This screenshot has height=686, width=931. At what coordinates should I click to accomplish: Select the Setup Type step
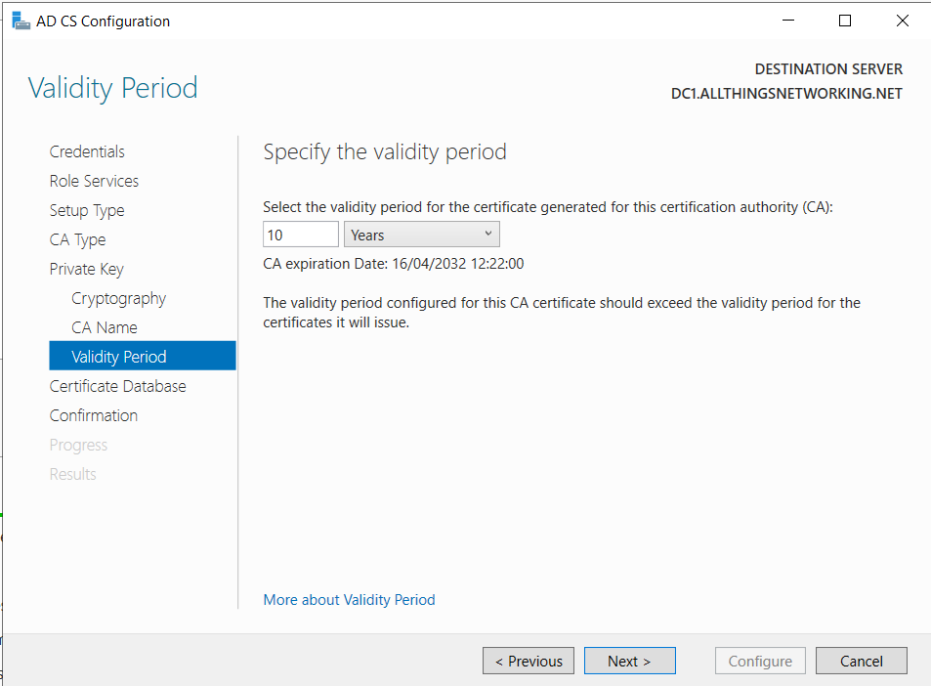(x=87, y=210)
